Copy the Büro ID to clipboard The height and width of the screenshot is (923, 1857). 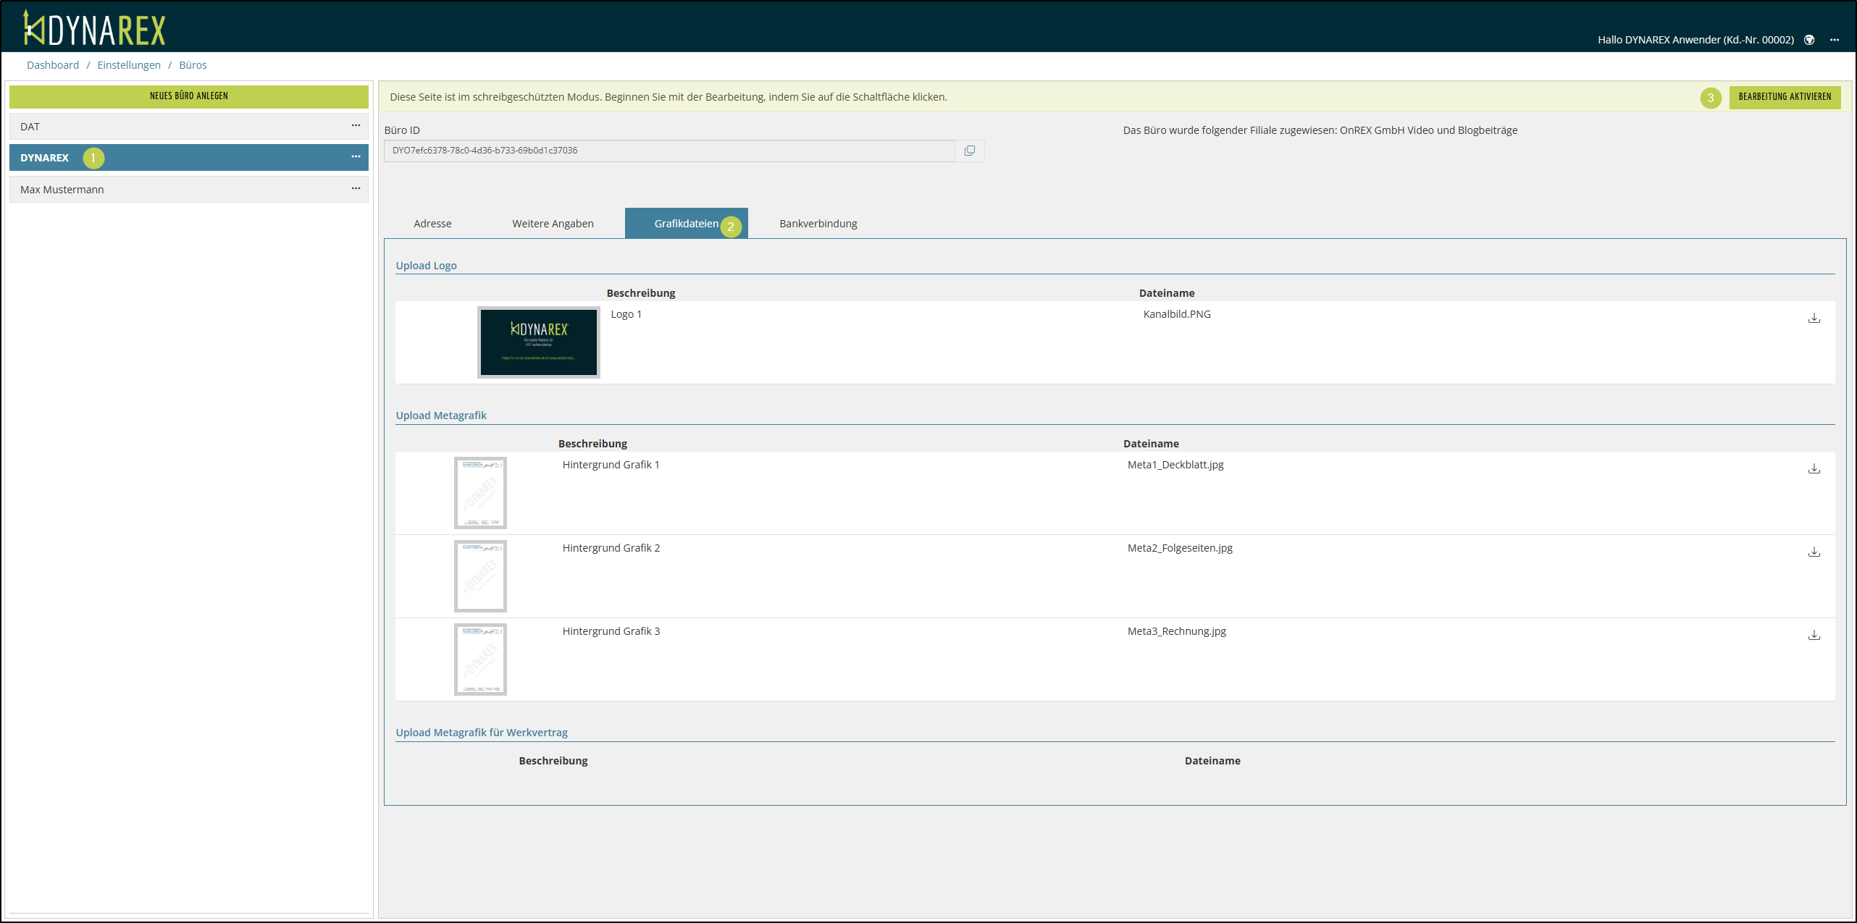(x=969, y=151)
